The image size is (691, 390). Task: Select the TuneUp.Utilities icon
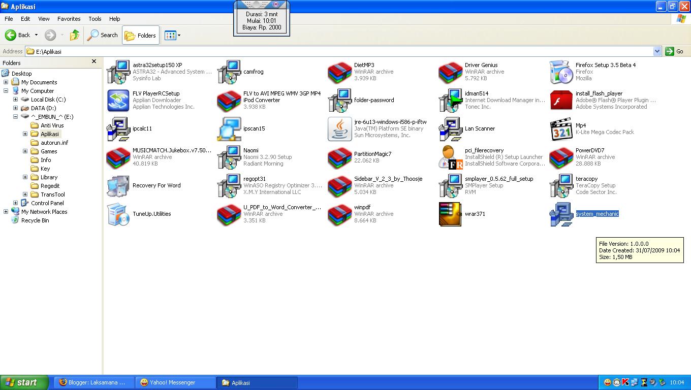tap(118, 214)
